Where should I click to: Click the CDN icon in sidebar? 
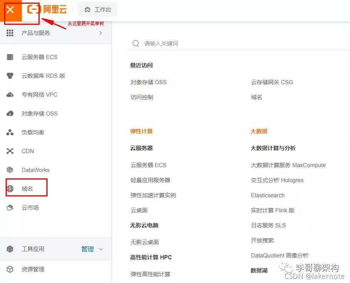[10, 151]
